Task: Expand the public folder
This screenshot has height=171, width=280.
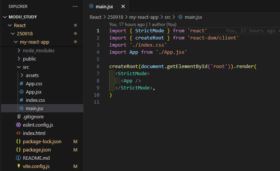Action: [x=19, y=59]
